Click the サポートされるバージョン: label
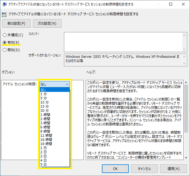 pyautogui.click(x=45, y=55)
